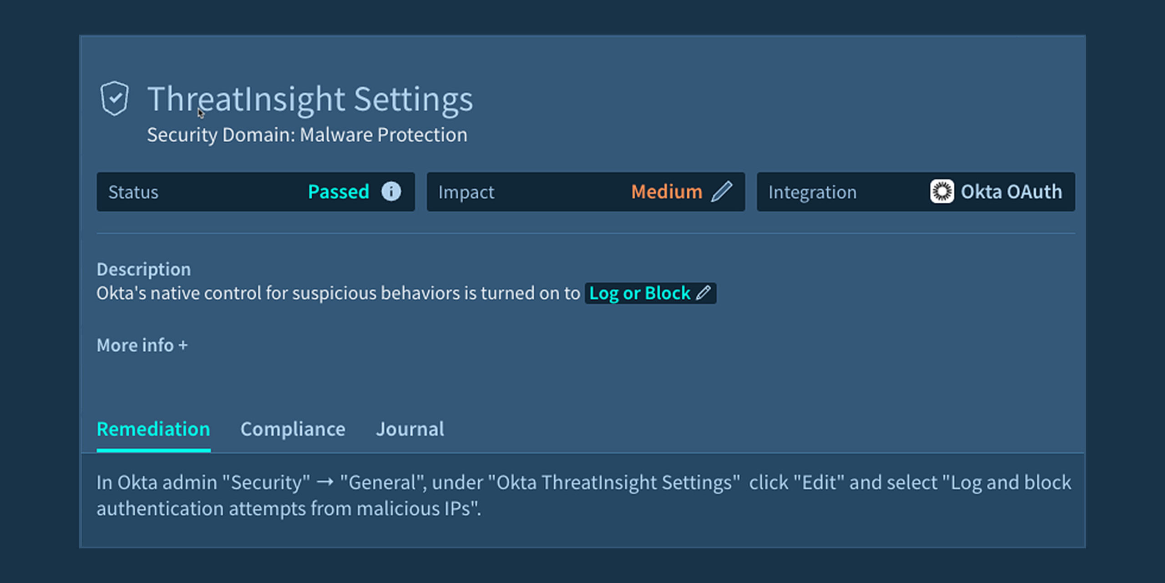The image size is (1165, 583).
Task: Click the Status field label
Action: [133, 192]
